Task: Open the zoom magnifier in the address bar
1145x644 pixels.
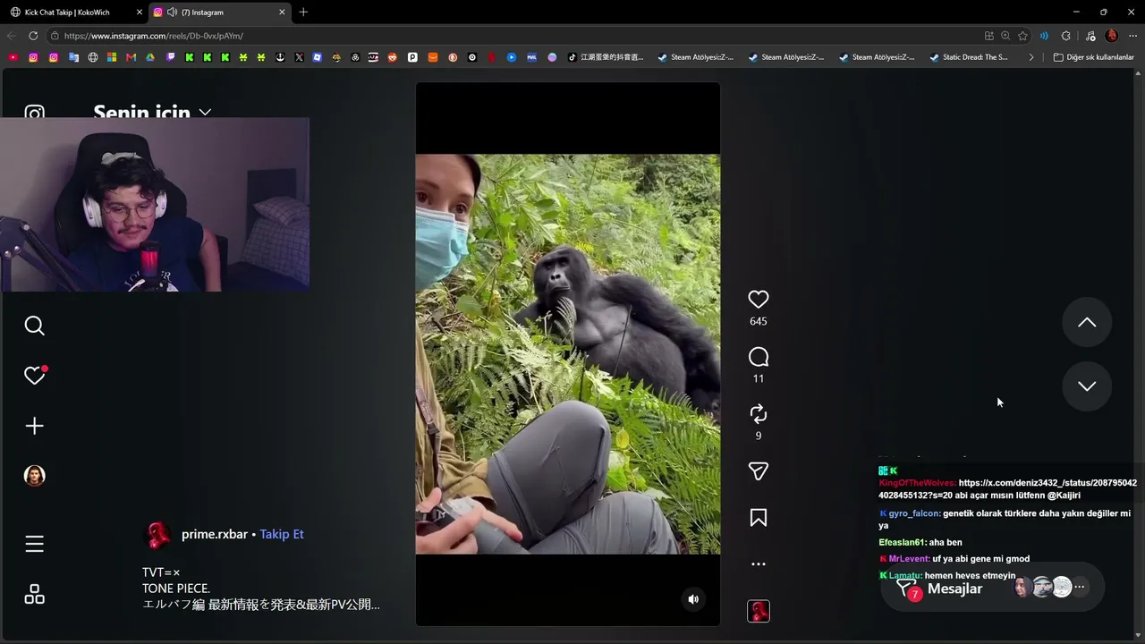Action: point(1005,36)
